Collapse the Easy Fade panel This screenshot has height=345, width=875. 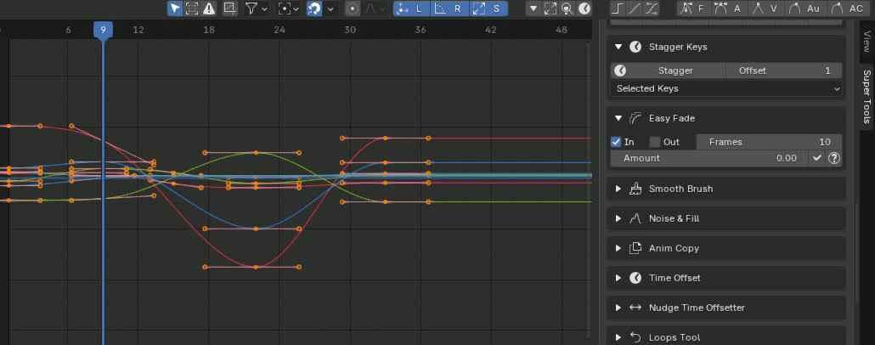[618, 118]
